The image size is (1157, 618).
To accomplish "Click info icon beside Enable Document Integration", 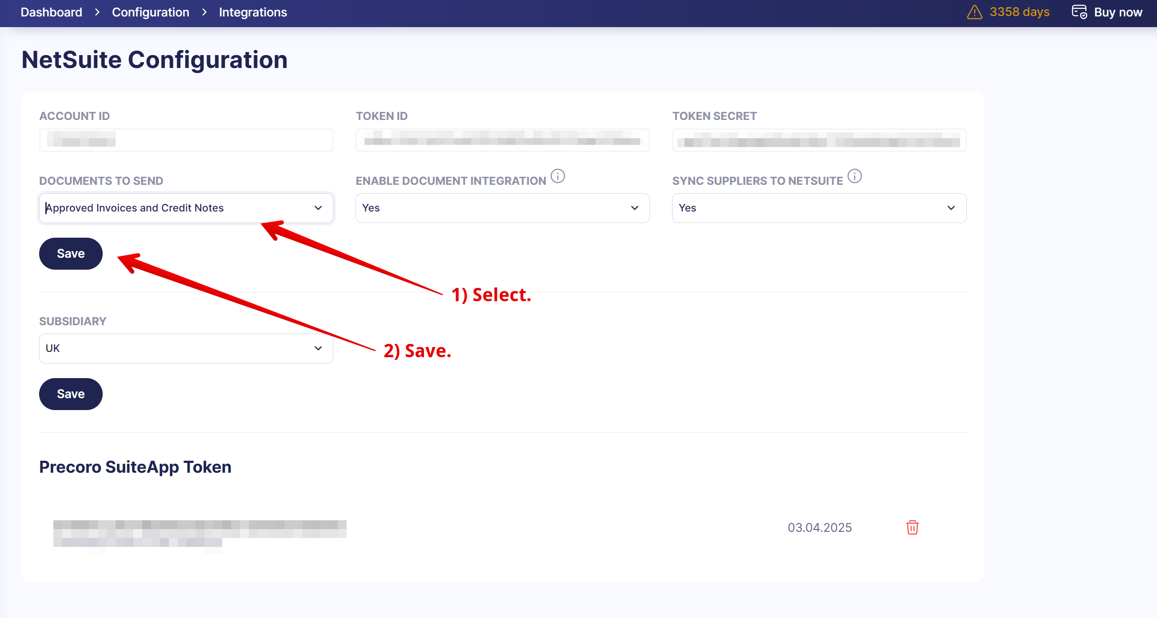I will pyautogui.click(x=557, y=176).
